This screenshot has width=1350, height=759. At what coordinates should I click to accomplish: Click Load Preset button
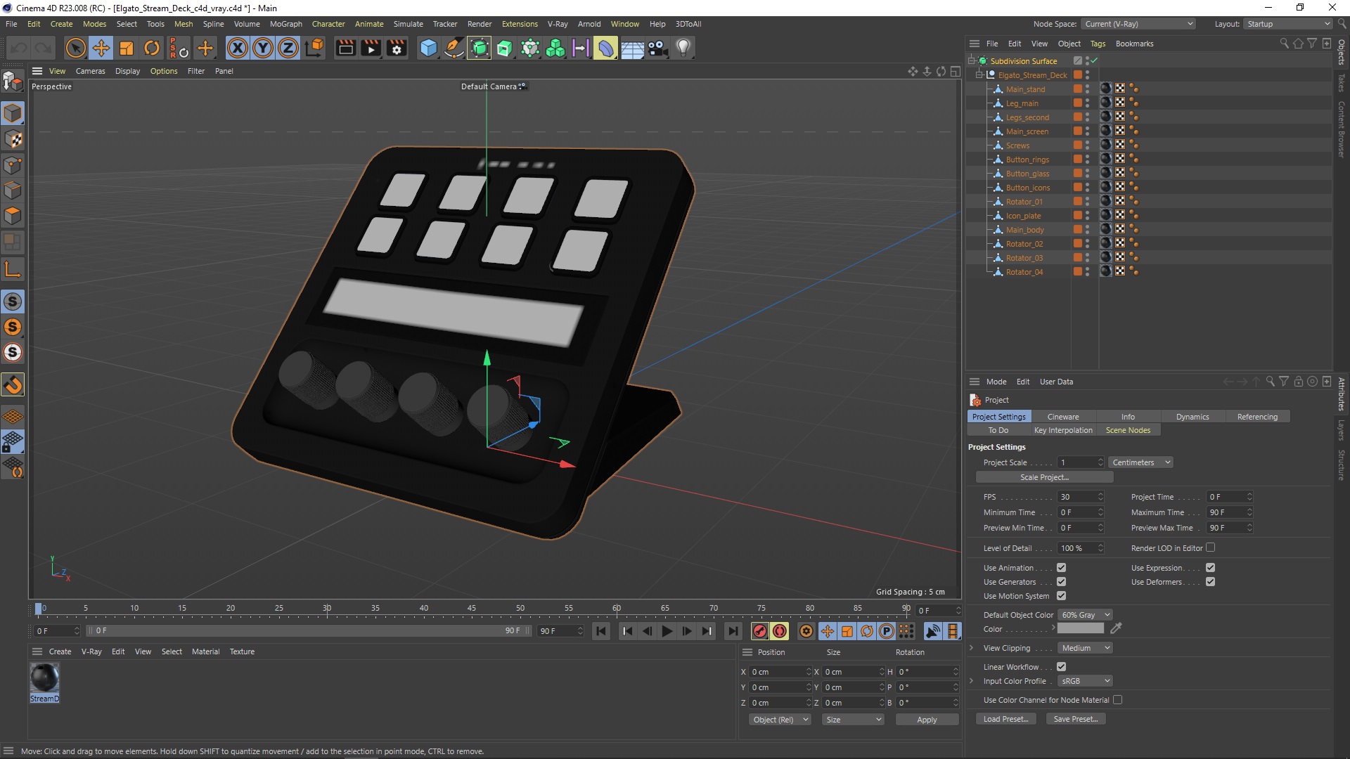coord(1005,719)
